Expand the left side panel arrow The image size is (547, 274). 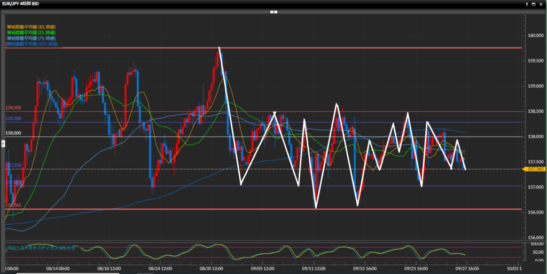coord(3,143)
